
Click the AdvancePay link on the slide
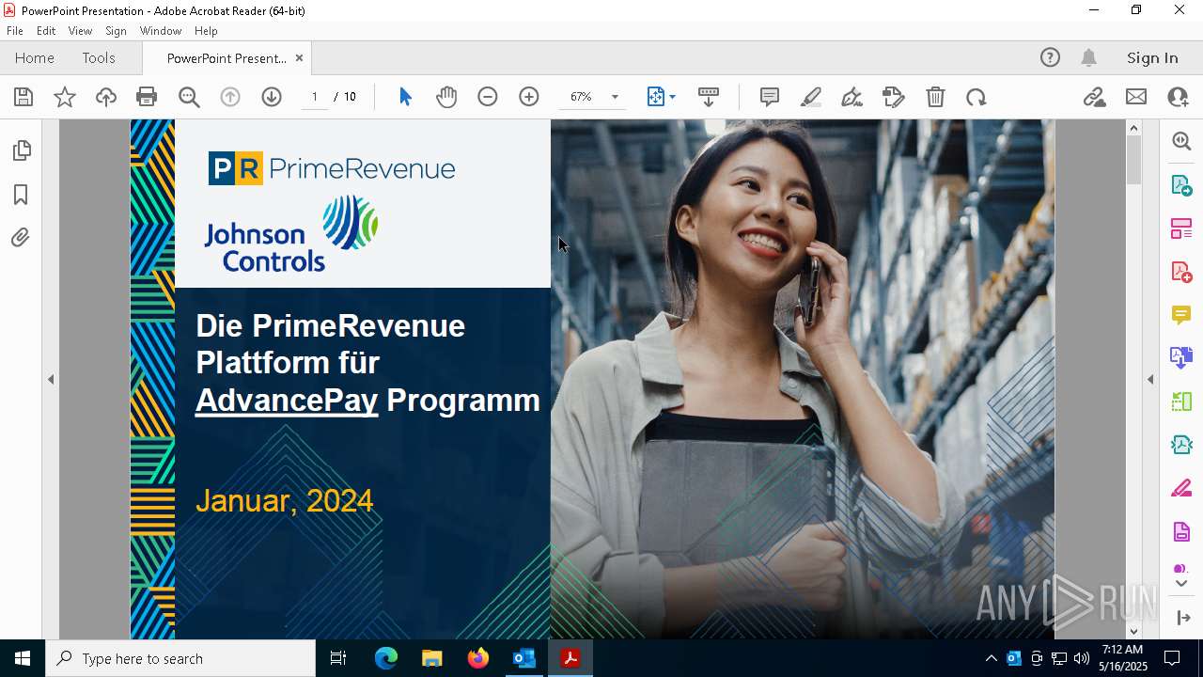point(287,401)
